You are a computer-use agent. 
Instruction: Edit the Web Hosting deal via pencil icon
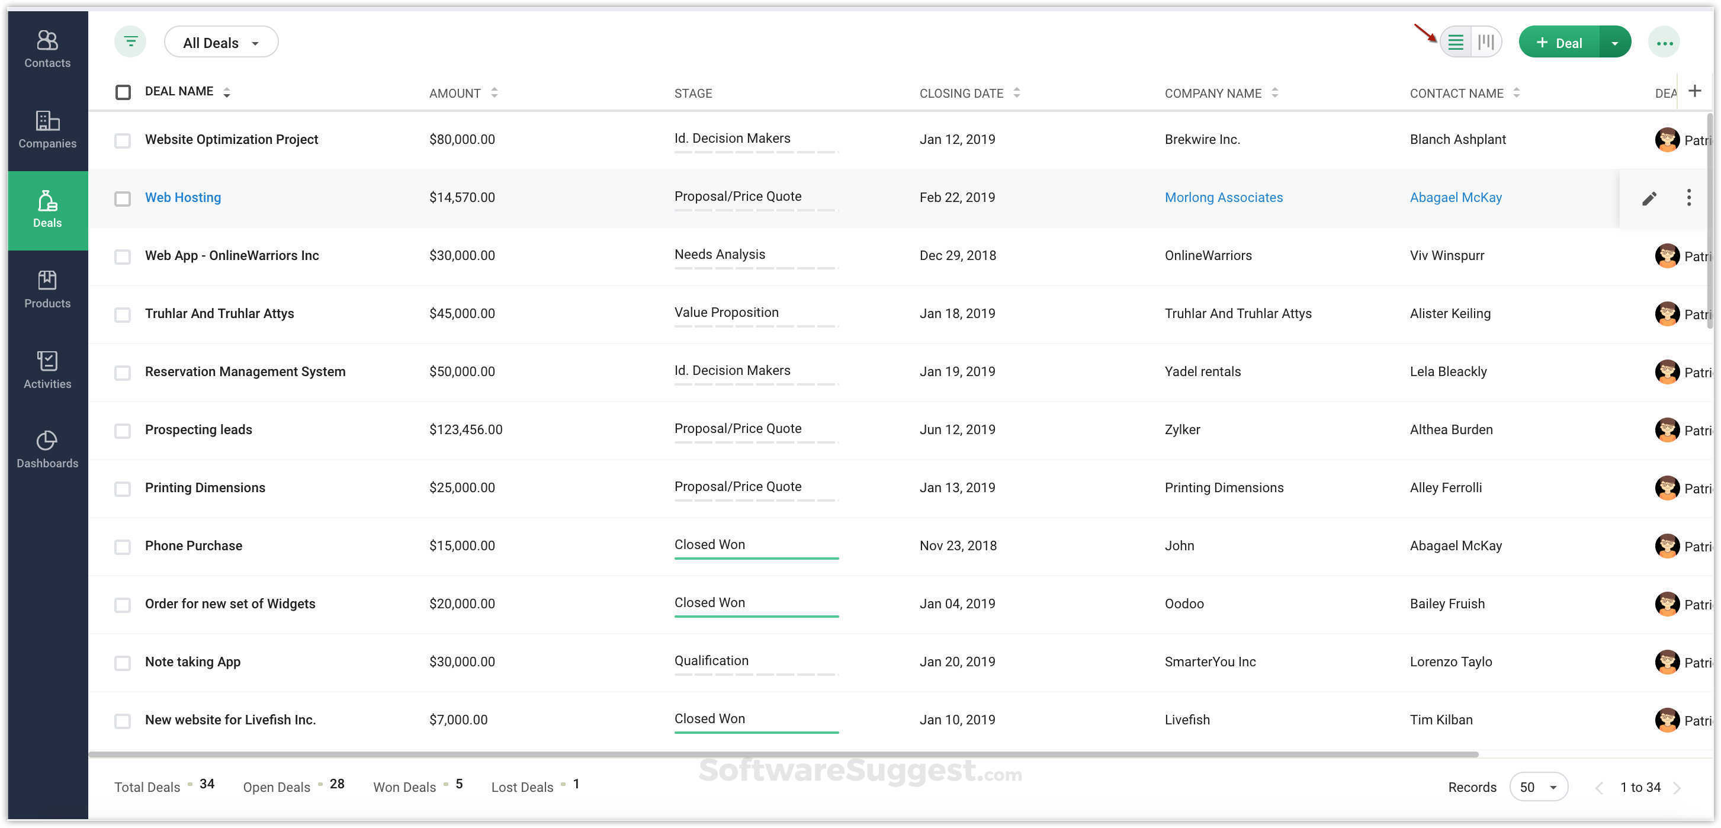(x=1649, y=198)
